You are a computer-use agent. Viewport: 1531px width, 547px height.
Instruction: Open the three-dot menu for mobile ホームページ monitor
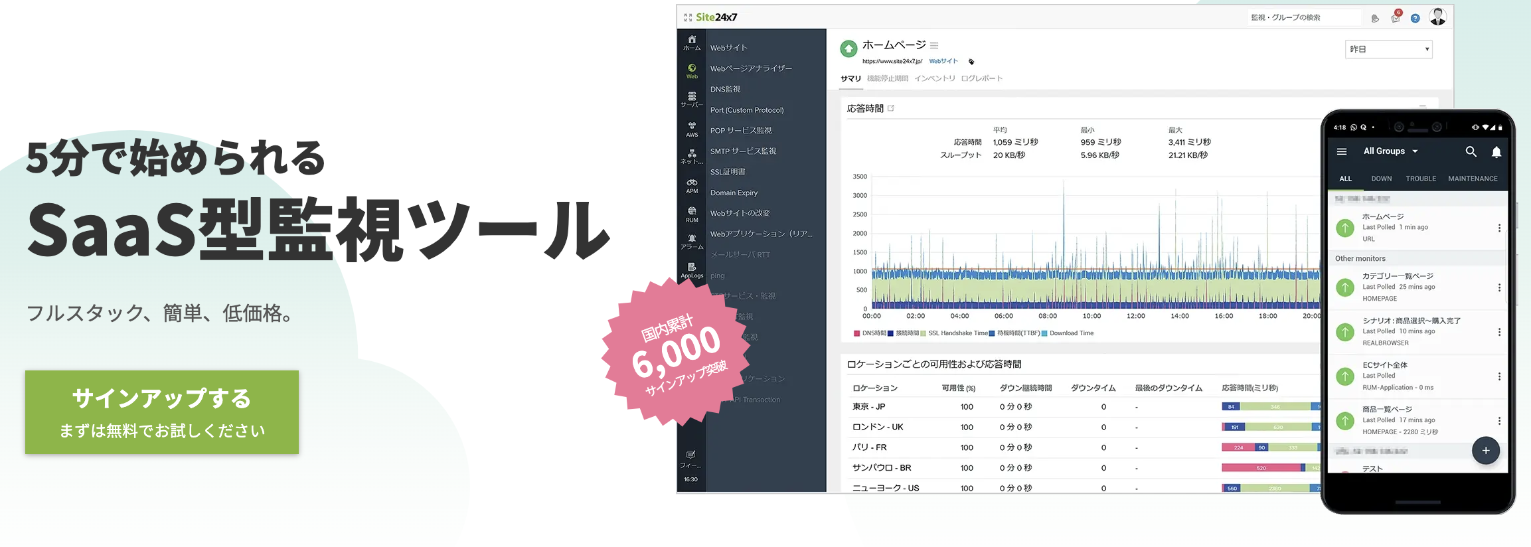pos(1499,228)
